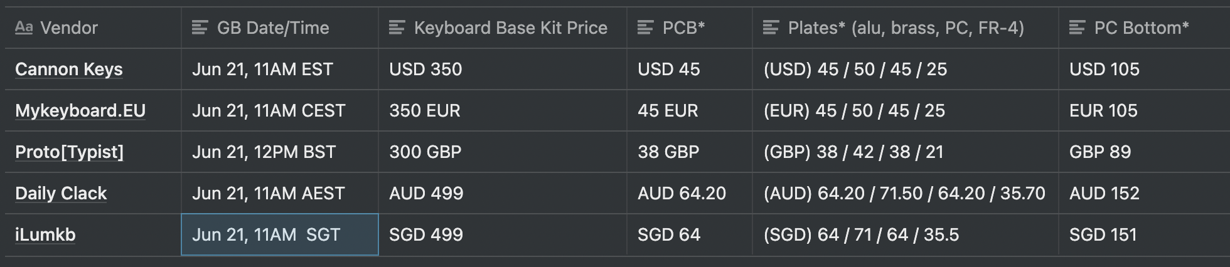The height and width of the screenshot is (267, 1230).
Task: Open the Proto[Typist] vendor page
Action: [69, 152]
